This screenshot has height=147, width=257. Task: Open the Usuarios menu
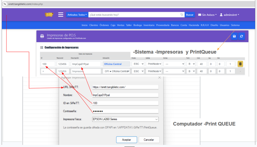[x=225, y=25]
